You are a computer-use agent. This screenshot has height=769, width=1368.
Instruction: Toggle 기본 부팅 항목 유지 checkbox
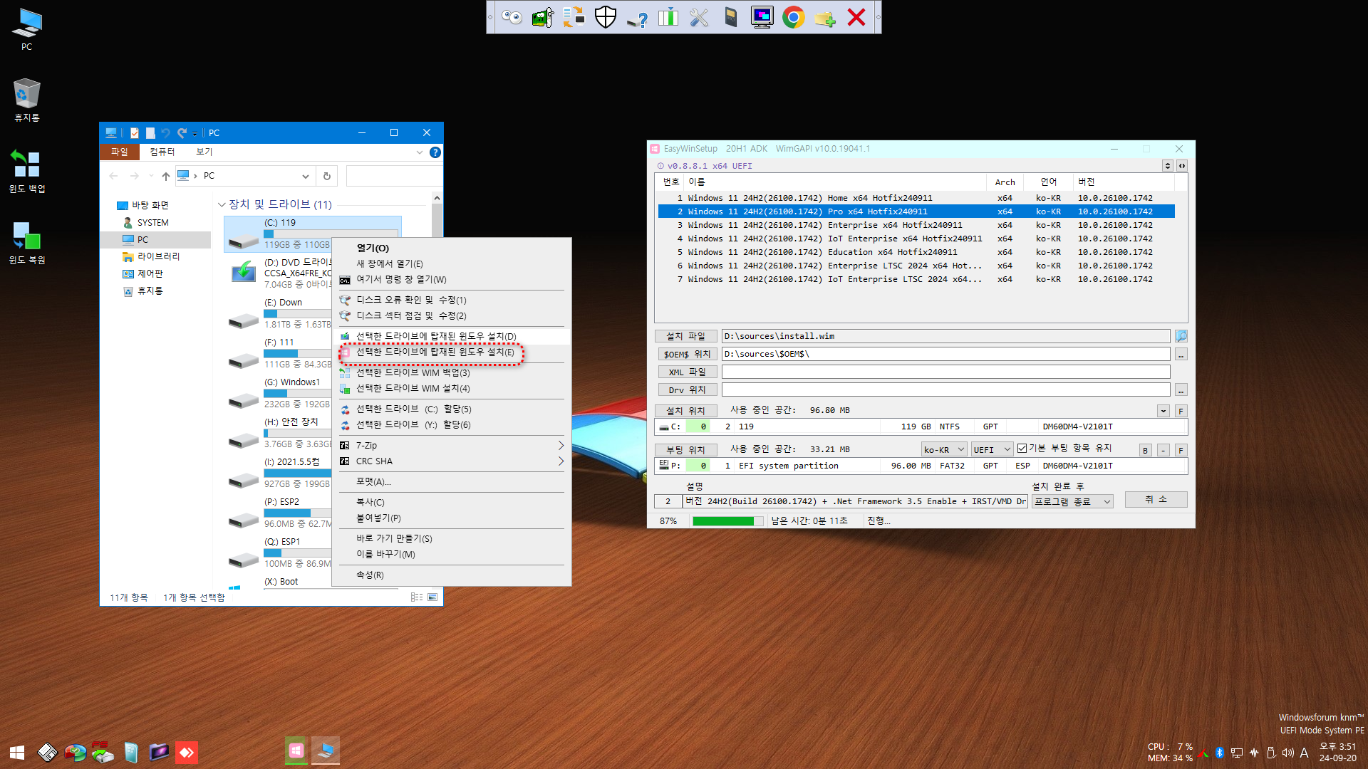click(x=1022, y=449)
